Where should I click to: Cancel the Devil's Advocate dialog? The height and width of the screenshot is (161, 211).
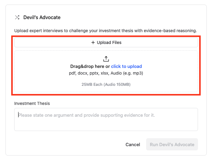pyautogui.click(x=133, y=145)
